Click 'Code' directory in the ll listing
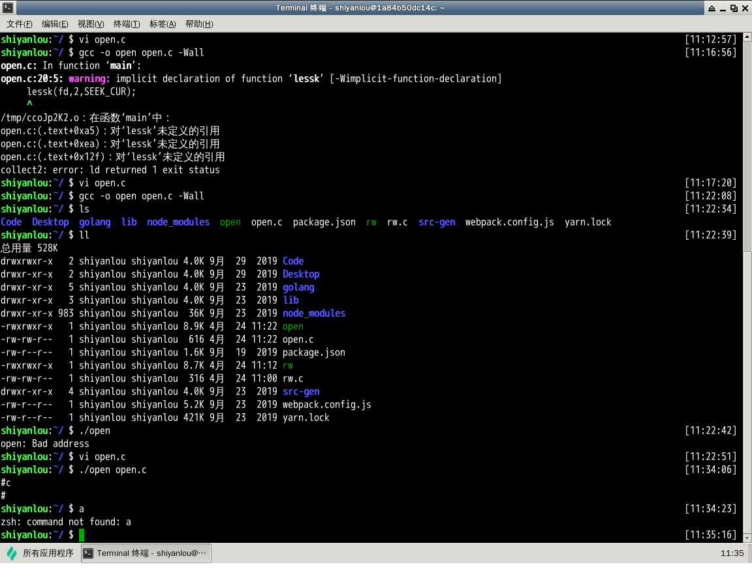752x584 pixels. pos(293,261)
